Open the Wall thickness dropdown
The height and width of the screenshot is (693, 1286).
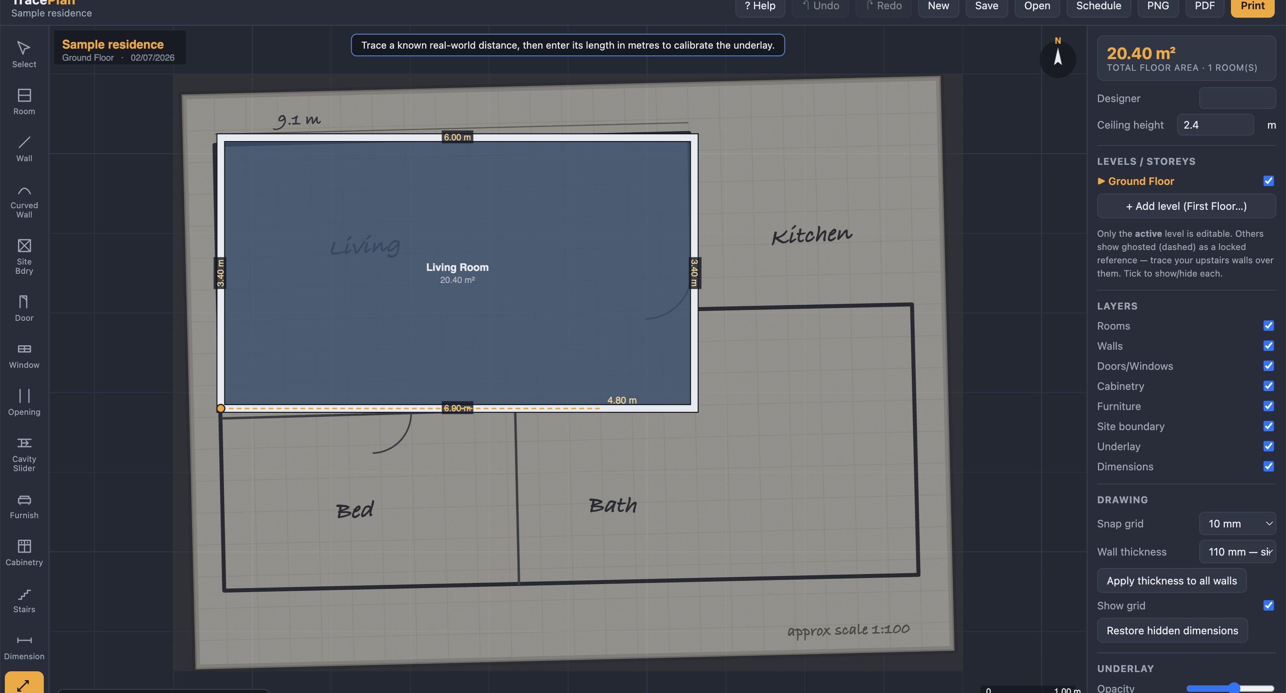tap(1237, 551)
